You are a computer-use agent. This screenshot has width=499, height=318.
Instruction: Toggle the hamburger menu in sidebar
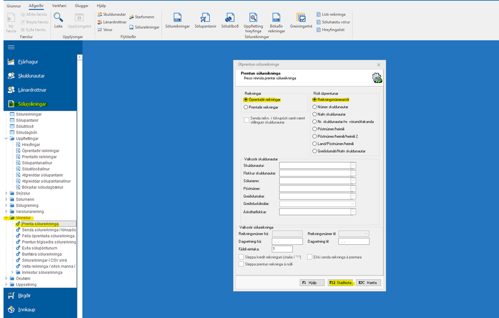click(x=11, y=47)
